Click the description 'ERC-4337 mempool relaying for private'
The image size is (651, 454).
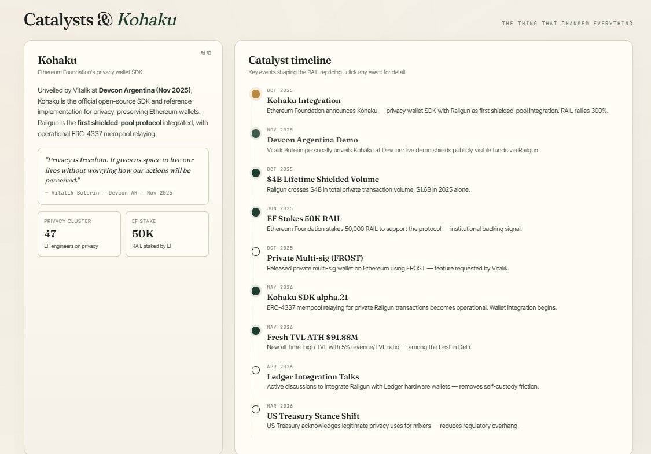coord(412,308)
